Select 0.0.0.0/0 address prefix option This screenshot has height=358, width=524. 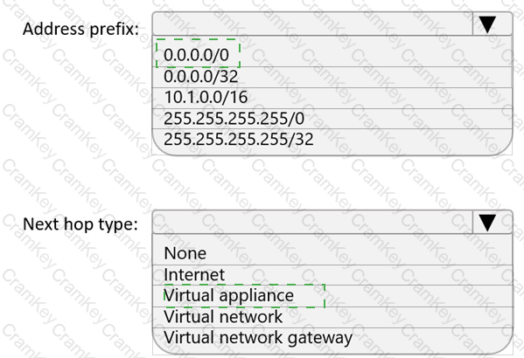(x=332, y=55)
